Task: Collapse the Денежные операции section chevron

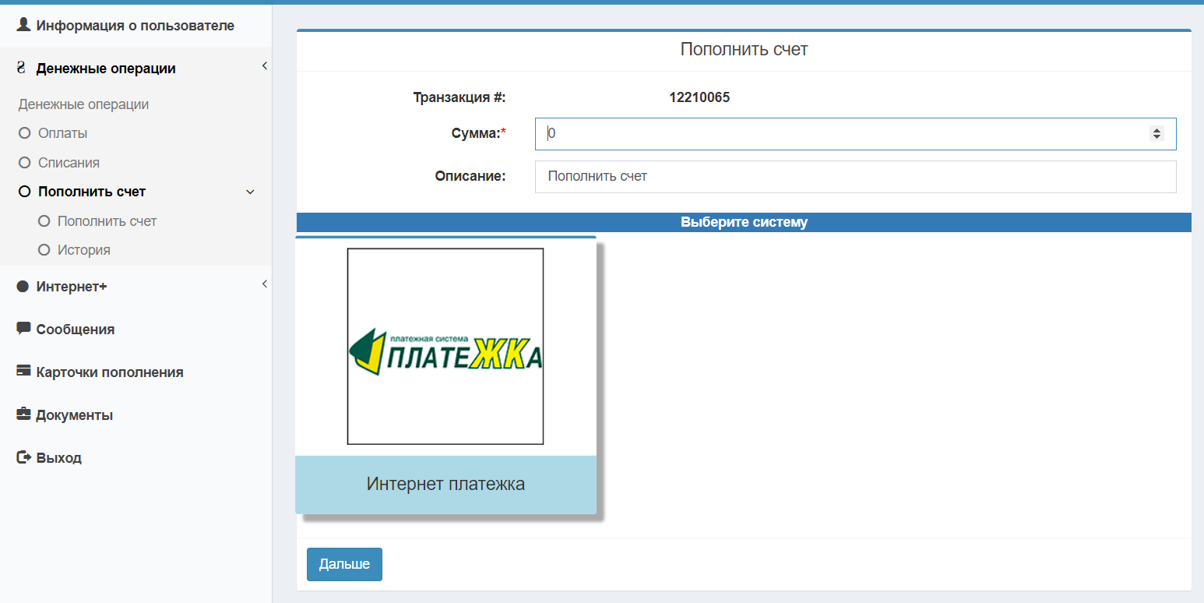Action: [264, 66]
